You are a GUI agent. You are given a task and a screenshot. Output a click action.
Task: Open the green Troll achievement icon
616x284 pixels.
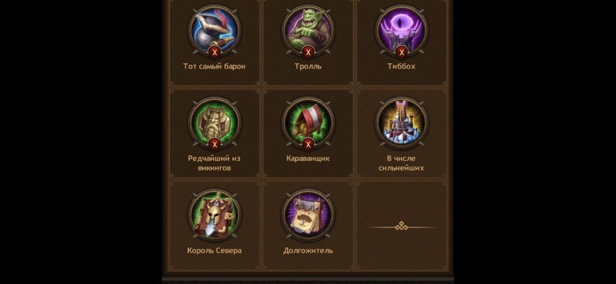click(x=308, y=30)
